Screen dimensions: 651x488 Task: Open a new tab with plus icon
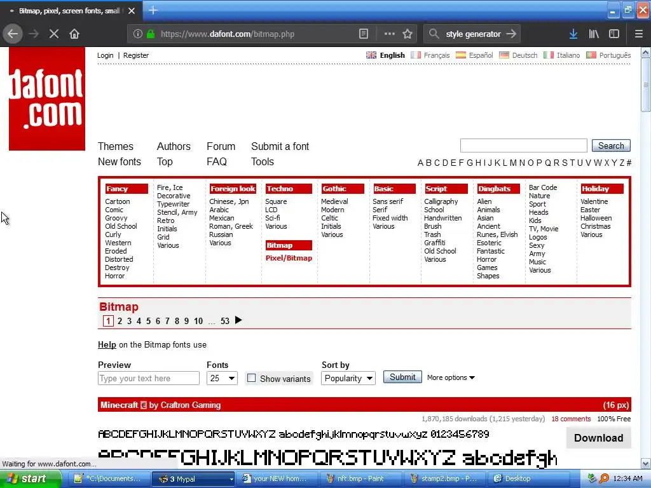click(153, 10)
